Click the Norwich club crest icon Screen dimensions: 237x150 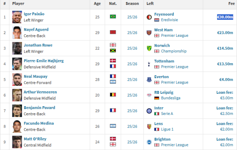tap(149, 48)
